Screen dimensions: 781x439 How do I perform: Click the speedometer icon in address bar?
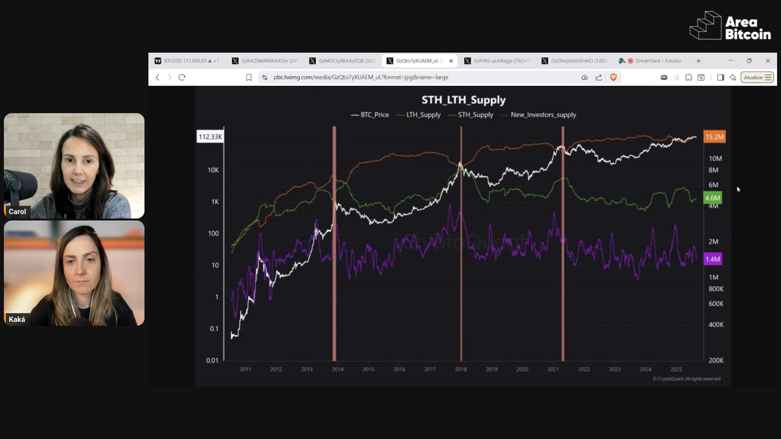click(x=585, y=77)
